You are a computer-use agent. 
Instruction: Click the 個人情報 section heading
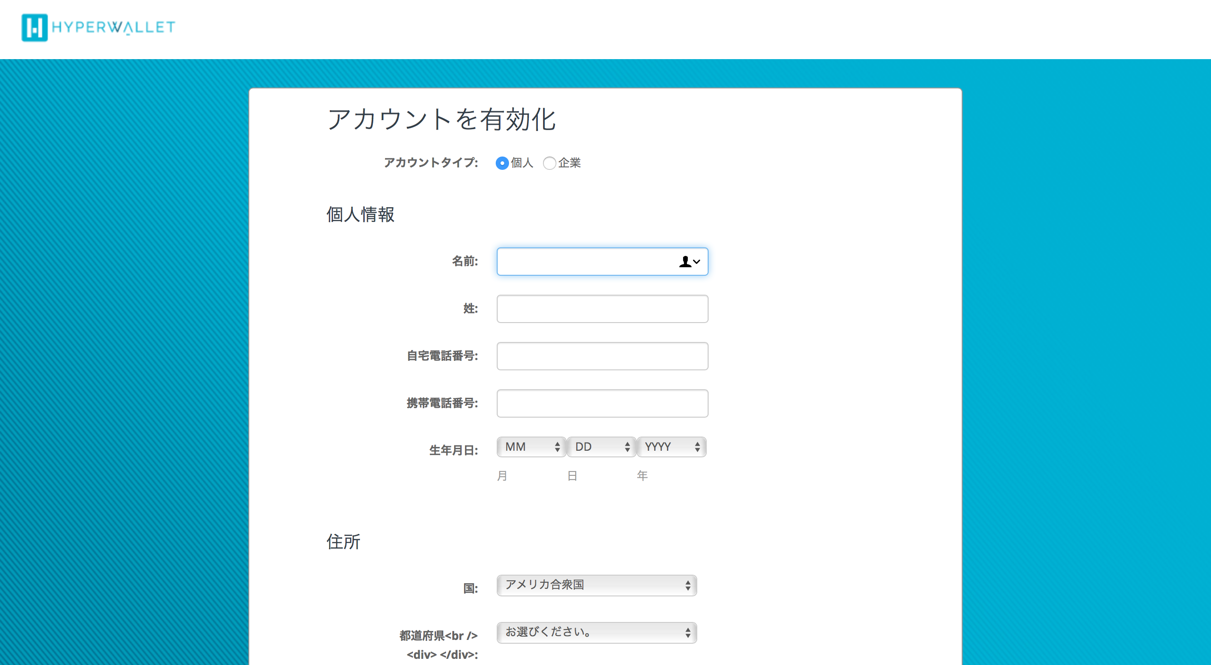[360, 214]
